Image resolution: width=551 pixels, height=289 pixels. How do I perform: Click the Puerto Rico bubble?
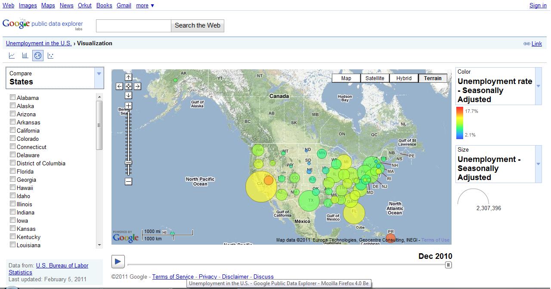pos(390,238)
